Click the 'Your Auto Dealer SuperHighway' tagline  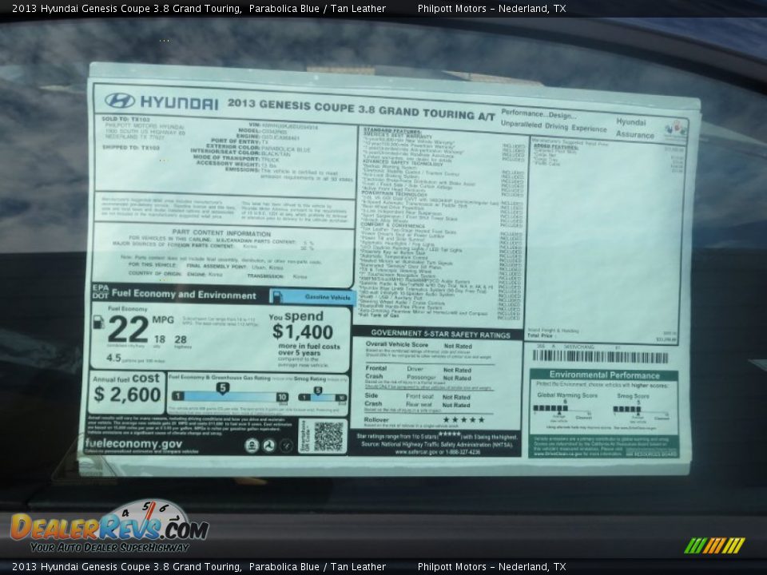(109, 548)
